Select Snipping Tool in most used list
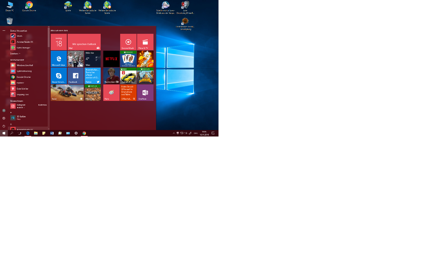Screen dimensions: 437x273 tap(22, 95)
